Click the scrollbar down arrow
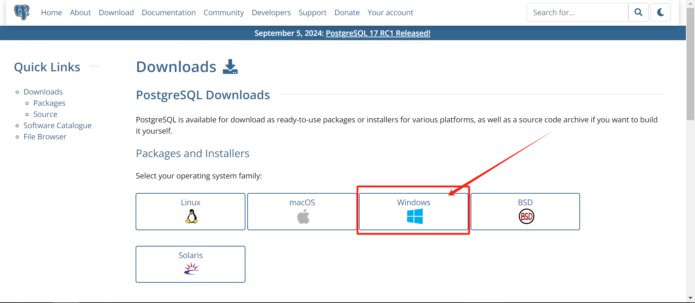This screenshot has width=695, height=303. click(x=690, y=298)
